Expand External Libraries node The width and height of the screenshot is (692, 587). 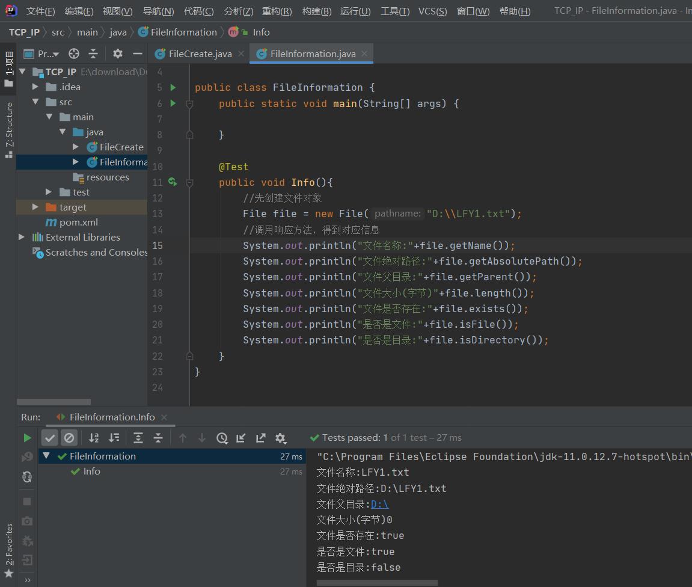coord(22,237)
